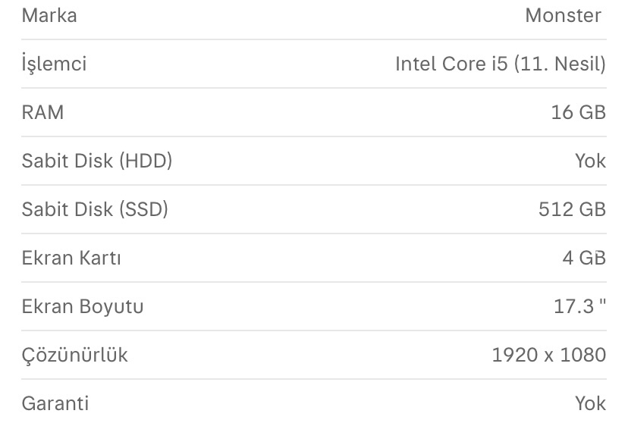Click the Yok value for Garanti
This screenshot has width=628, height=423.
tap(590, 403)
